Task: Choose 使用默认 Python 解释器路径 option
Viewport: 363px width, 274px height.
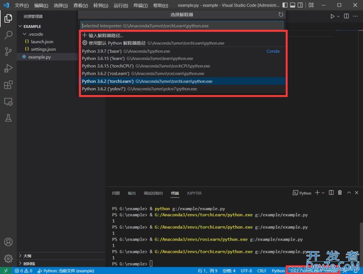Action: click(183, 43)
